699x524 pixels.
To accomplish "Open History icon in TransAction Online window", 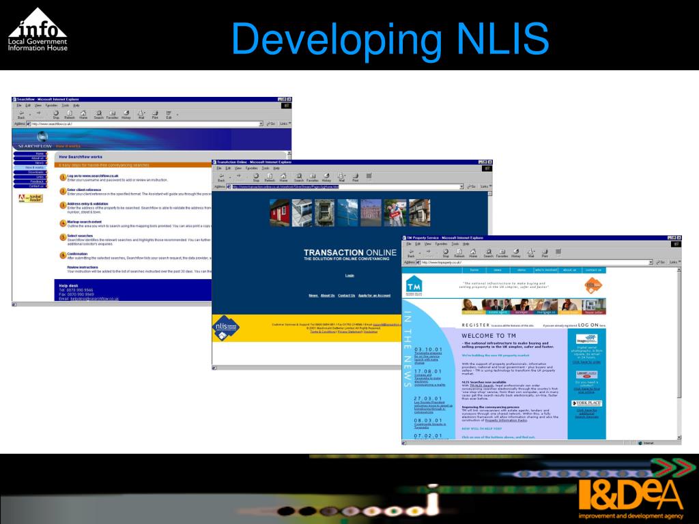I will point(326,177).
